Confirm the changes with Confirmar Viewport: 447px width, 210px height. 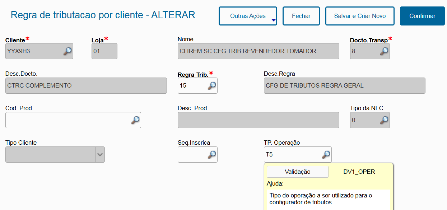pos(422,16)
